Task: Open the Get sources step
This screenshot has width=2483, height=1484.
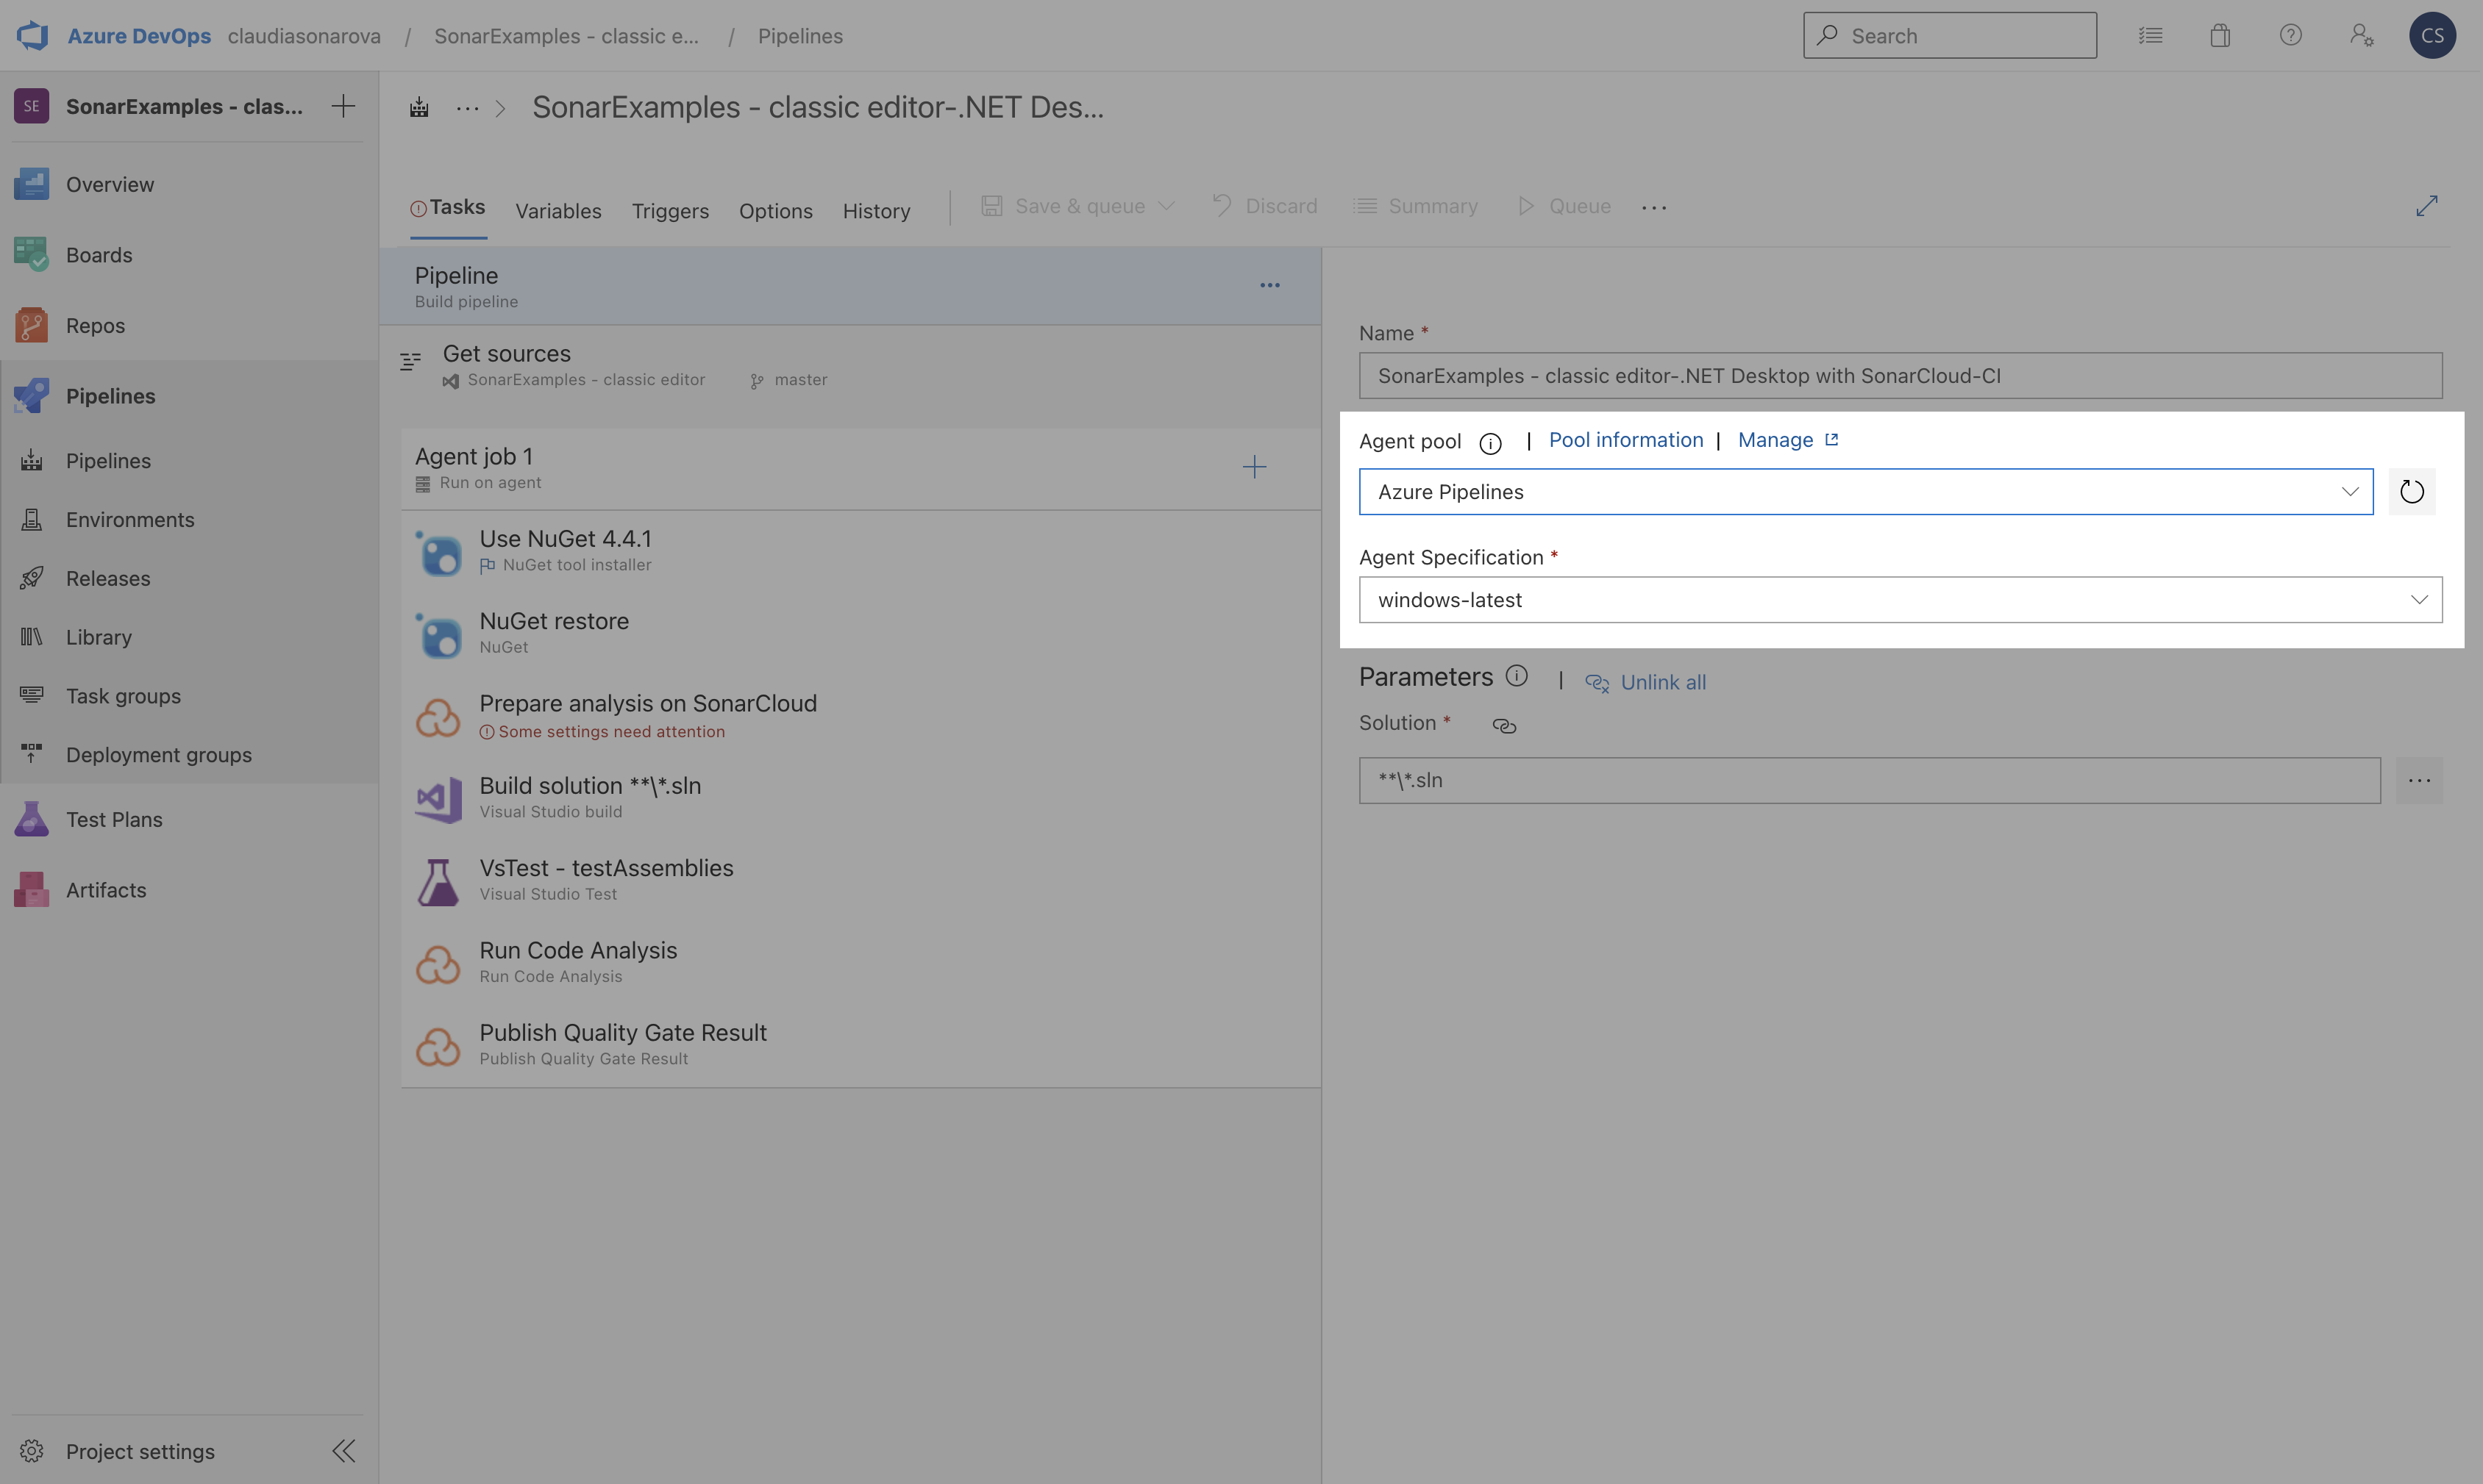Action: [850, 366]
